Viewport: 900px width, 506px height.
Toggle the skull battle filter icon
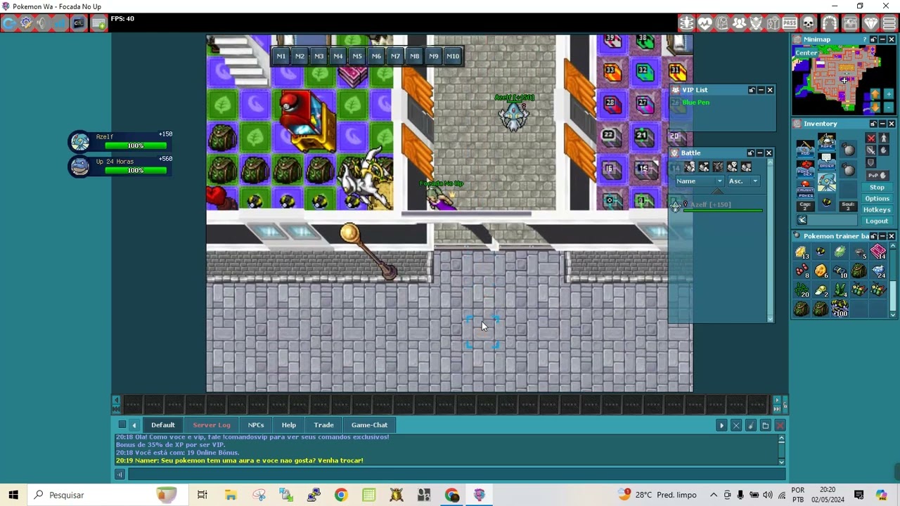coord(732,167)
